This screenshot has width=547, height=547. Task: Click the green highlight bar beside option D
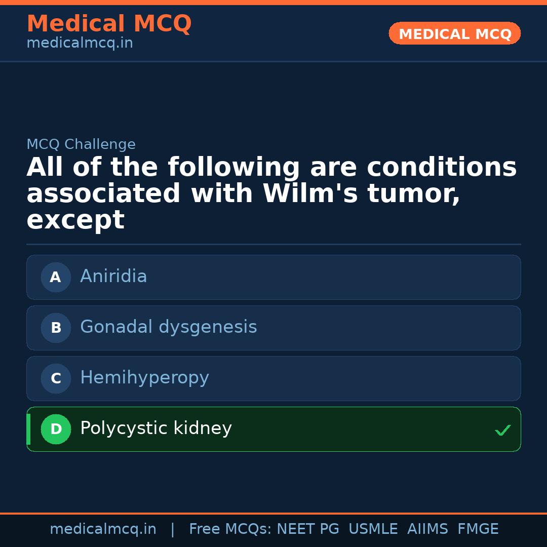click(27, 429)
